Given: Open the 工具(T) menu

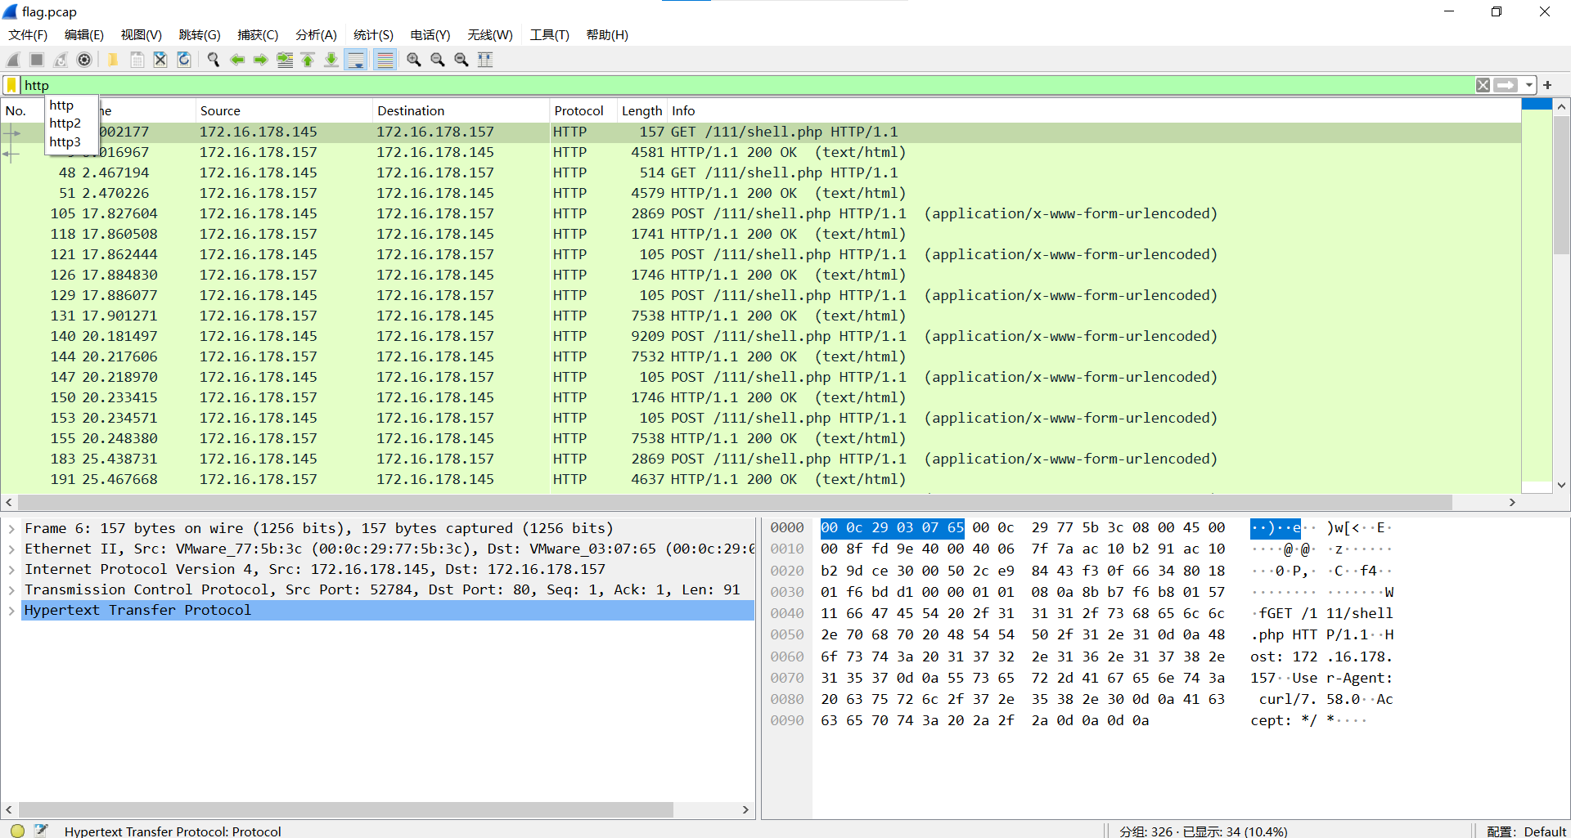Looking at the screenshot, I should pyautogui.click(x=549, y=35).
